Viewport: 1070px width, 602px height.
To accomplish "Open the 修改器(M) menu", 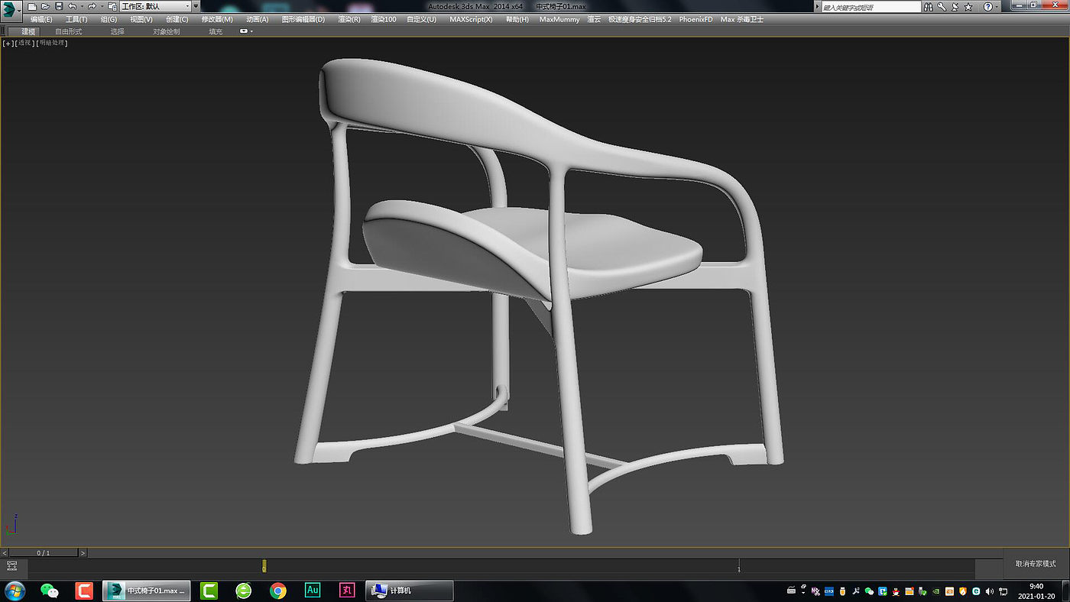I will [x=217, y=19].
